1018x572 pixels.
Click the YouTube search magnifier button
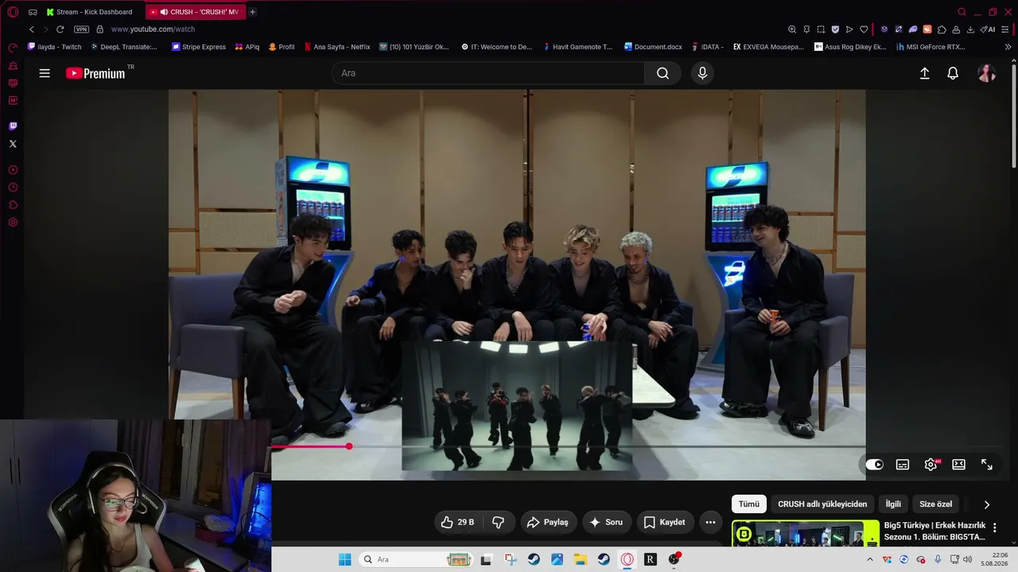coord(662,73)
